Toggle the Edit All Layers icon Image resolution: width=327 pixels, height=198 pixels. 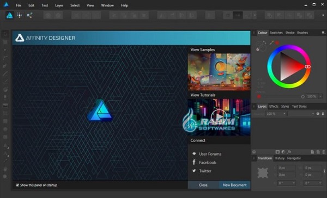pos(254,152)
